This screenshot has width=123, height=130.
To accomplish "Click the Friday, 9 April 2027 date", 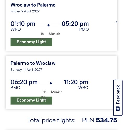I will [25, 11].
